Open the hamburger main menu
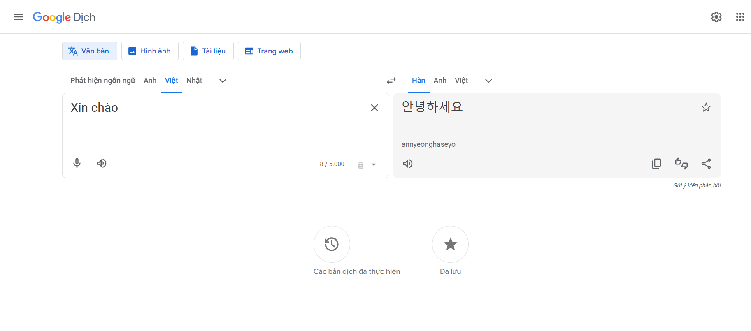The image size is (751, 331). 19,17
